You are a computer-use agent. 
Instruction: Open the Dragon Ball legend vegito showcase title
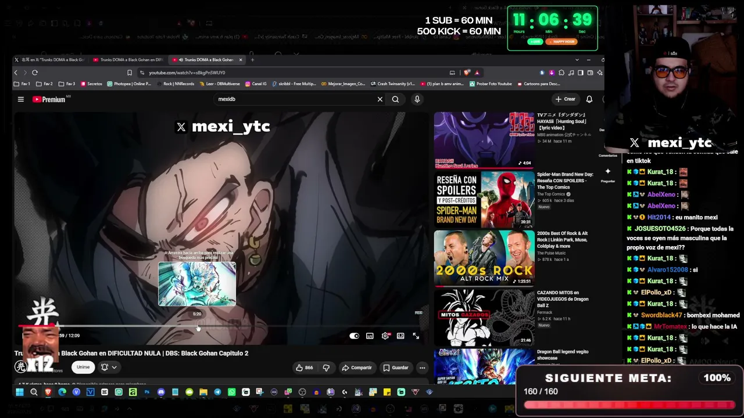(563, 355)
